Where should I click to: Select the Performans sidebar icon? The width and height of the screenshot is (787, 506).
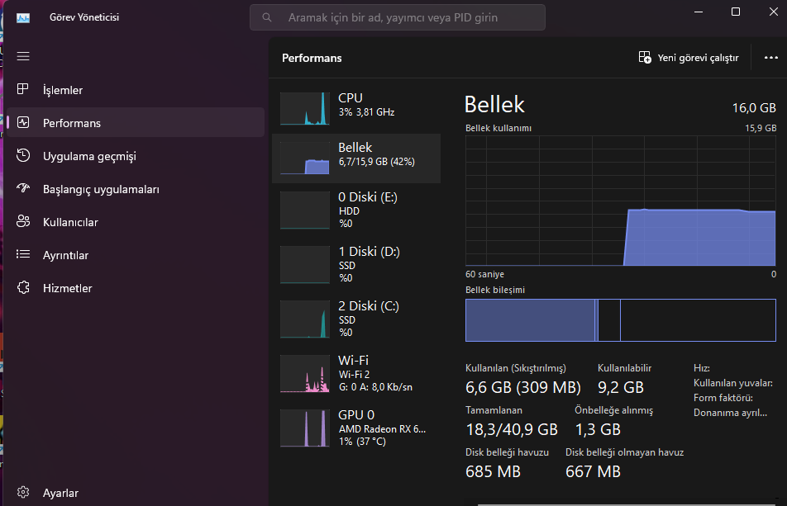coord(23,123)
